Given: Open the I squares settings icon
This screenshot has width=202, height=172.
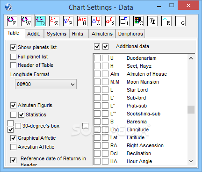Looking at the screenshot, I should [x=124, y=21].
